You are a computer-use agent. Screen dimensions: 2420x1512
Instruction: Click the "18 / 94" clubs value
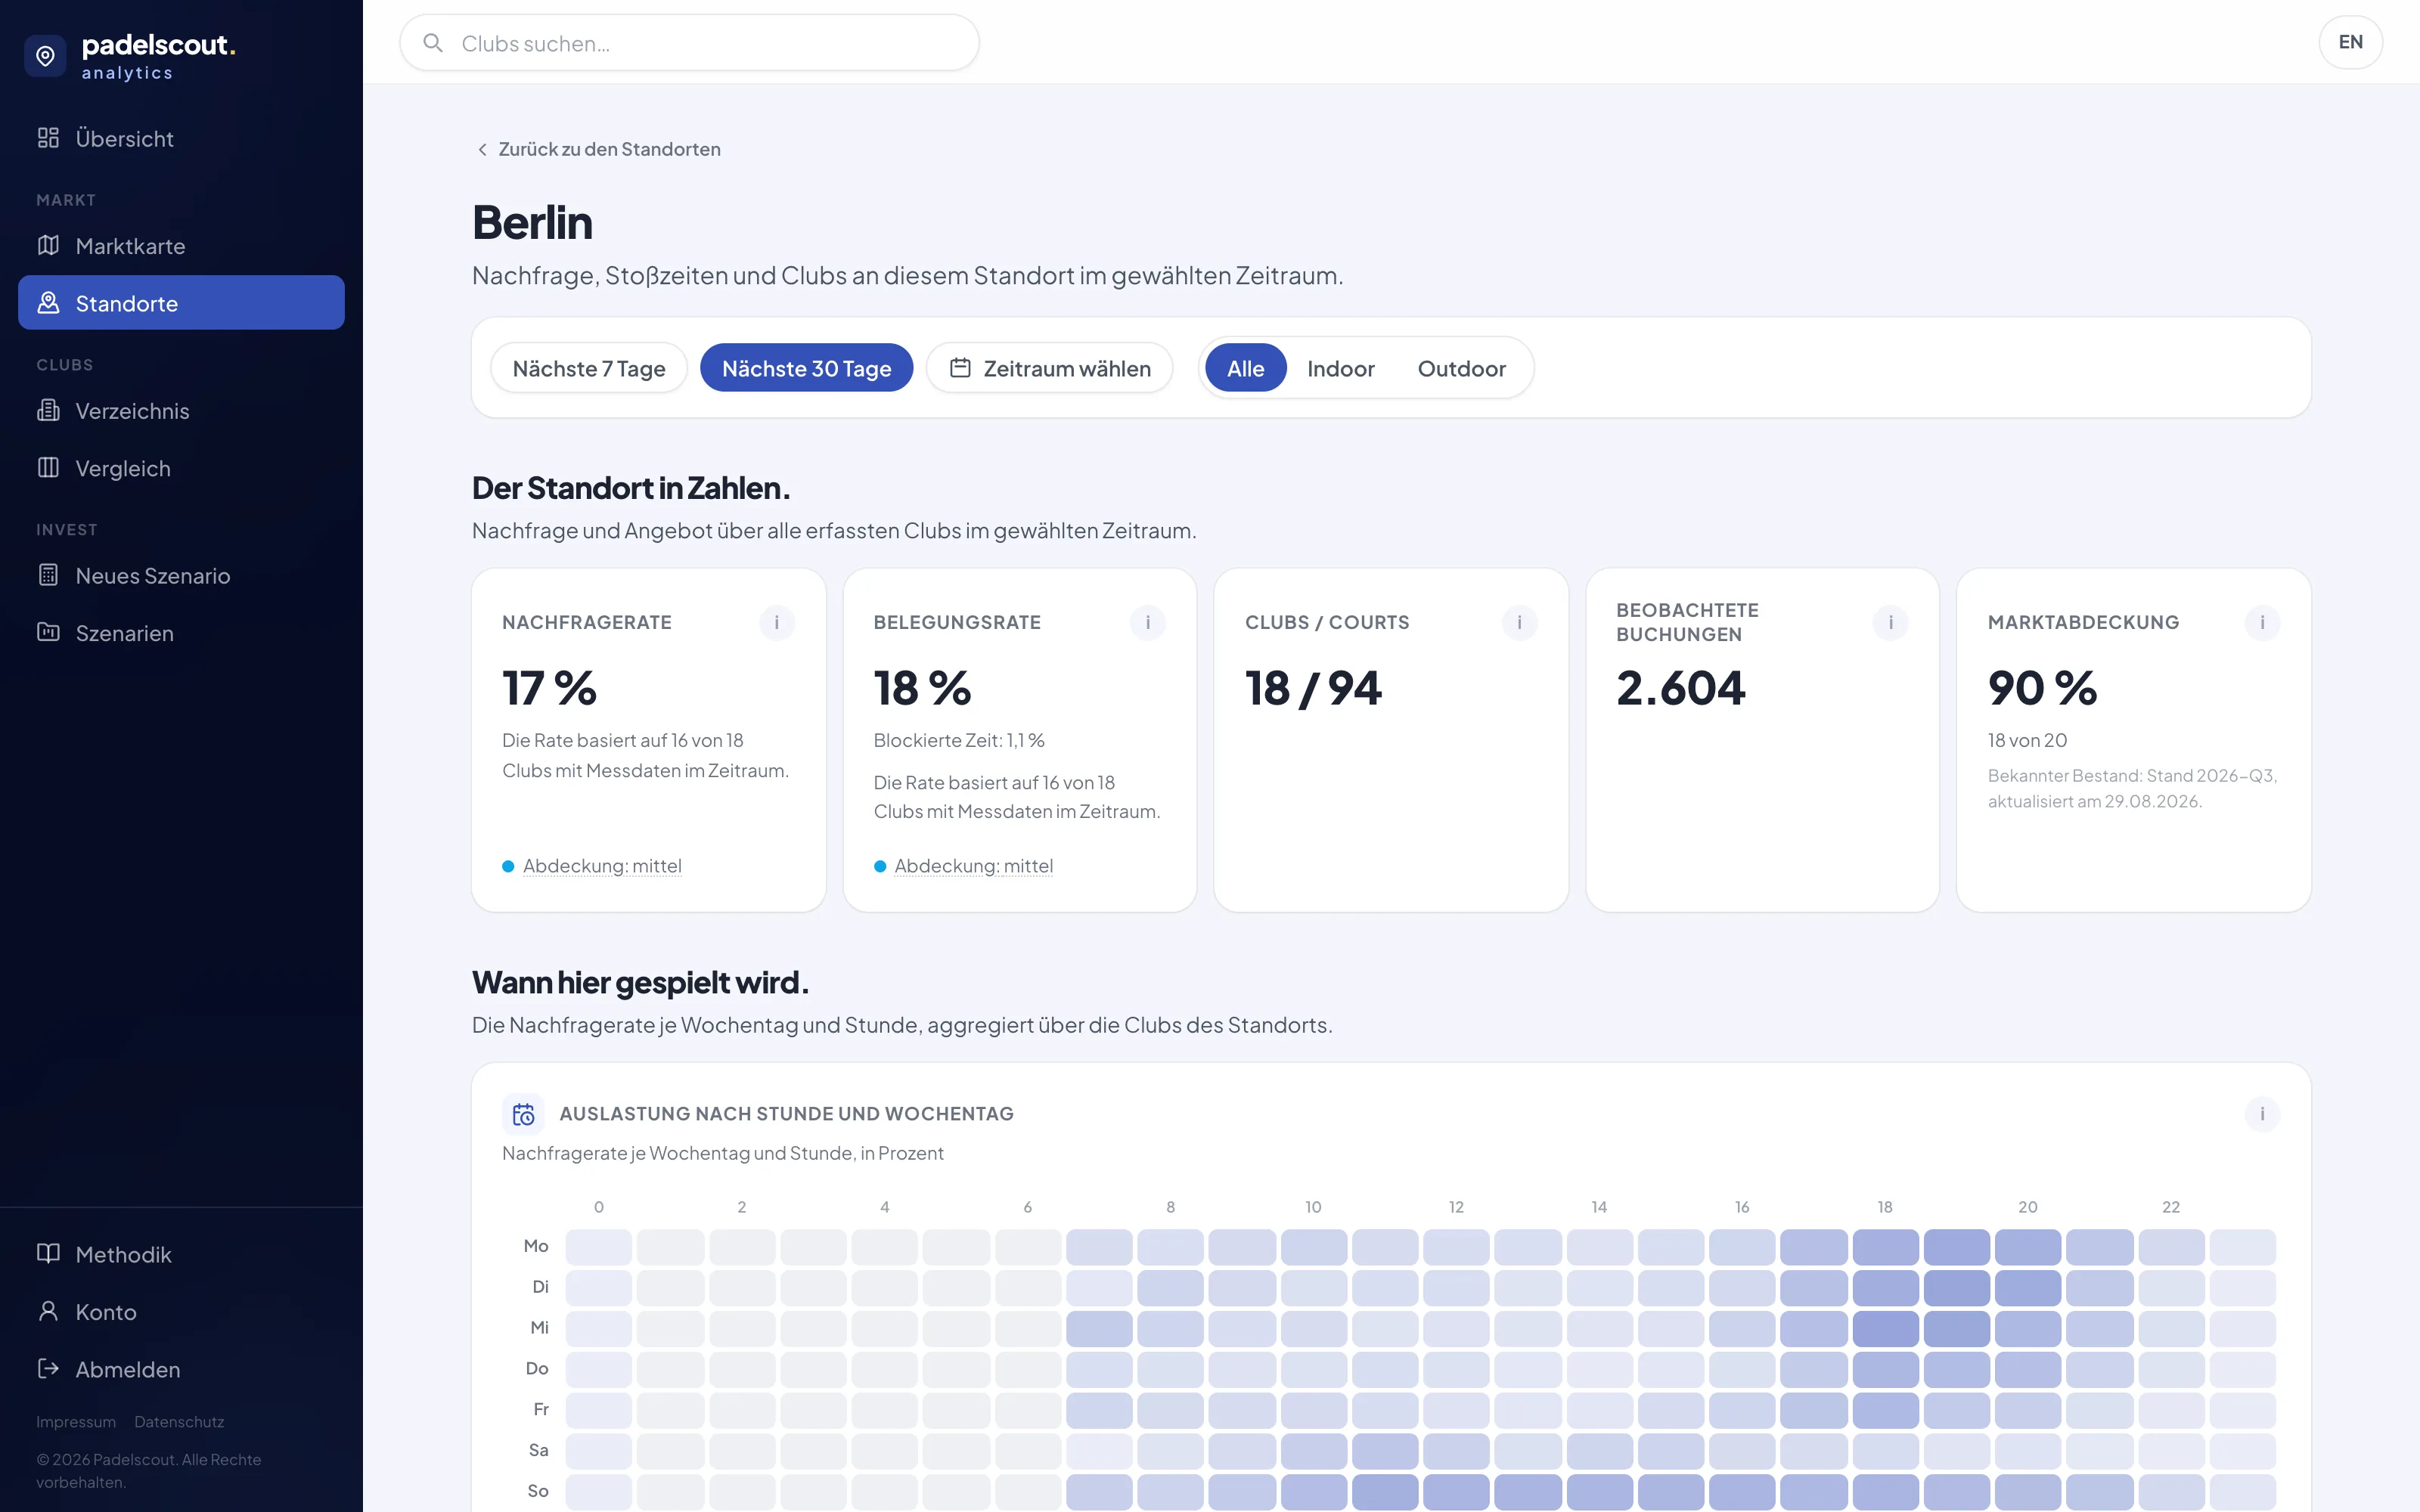click(1313, 688)
